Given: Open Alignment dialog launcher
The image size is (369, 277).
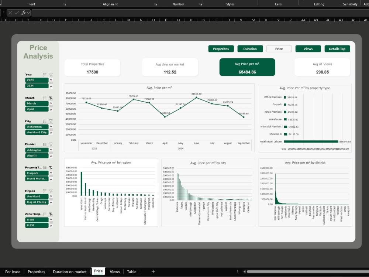Looking at the screenshot, I should [156, 4].
